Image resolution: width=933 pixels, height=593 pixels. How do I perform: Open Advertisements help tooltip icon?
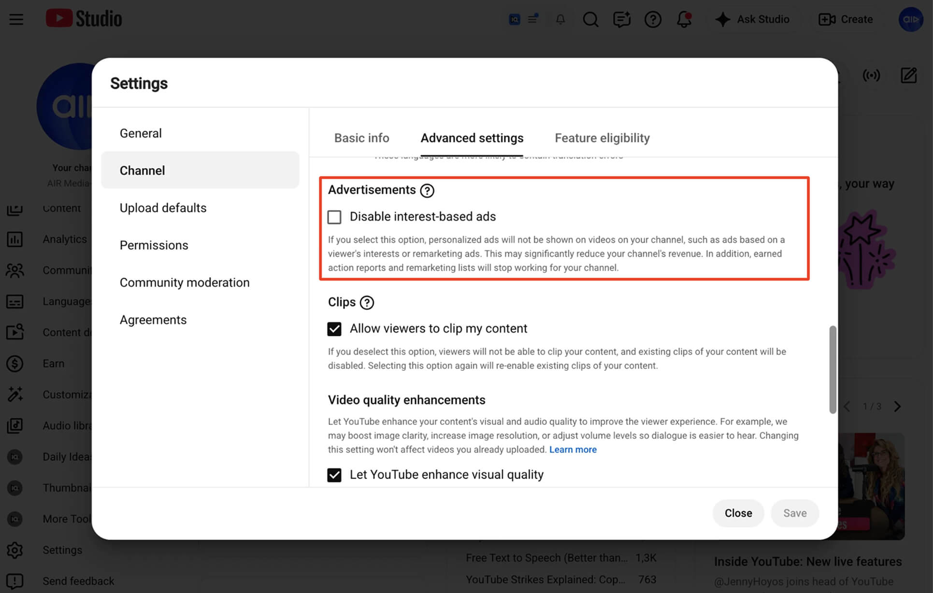(427, 190)
